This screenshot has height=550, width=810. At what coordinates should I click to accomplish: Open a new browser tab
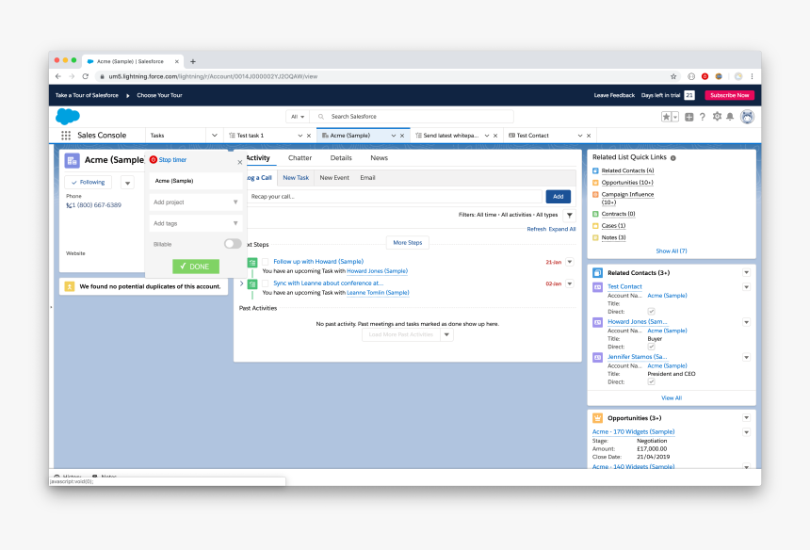pyautogui.click(x=193, y=61)
